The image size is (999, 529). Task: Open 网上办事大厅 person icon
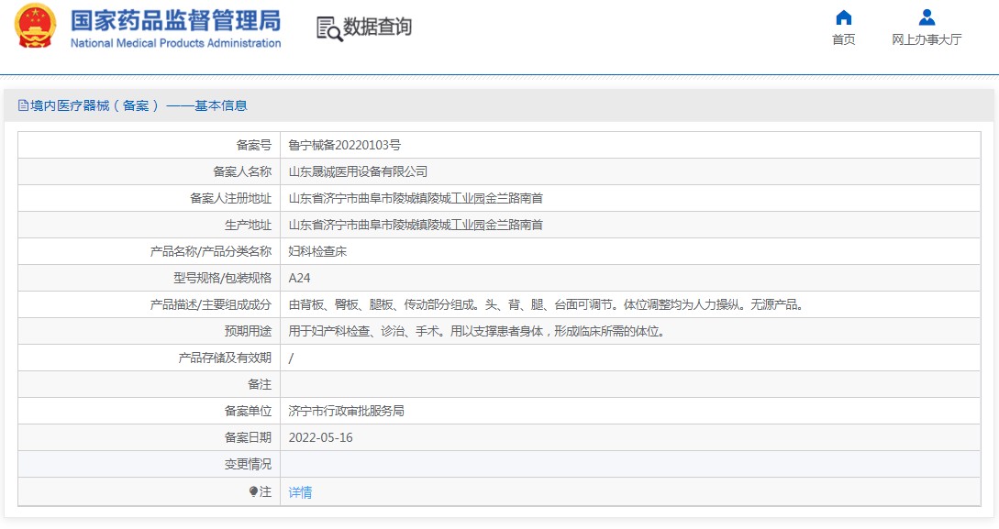pos(927,17)
